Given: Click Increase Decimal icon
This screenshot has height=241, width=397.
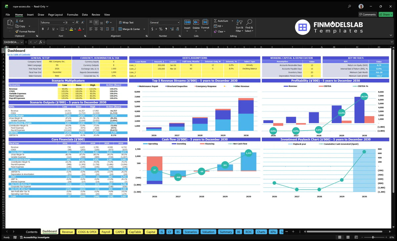Looking at the screenshot, I should 172,29.
